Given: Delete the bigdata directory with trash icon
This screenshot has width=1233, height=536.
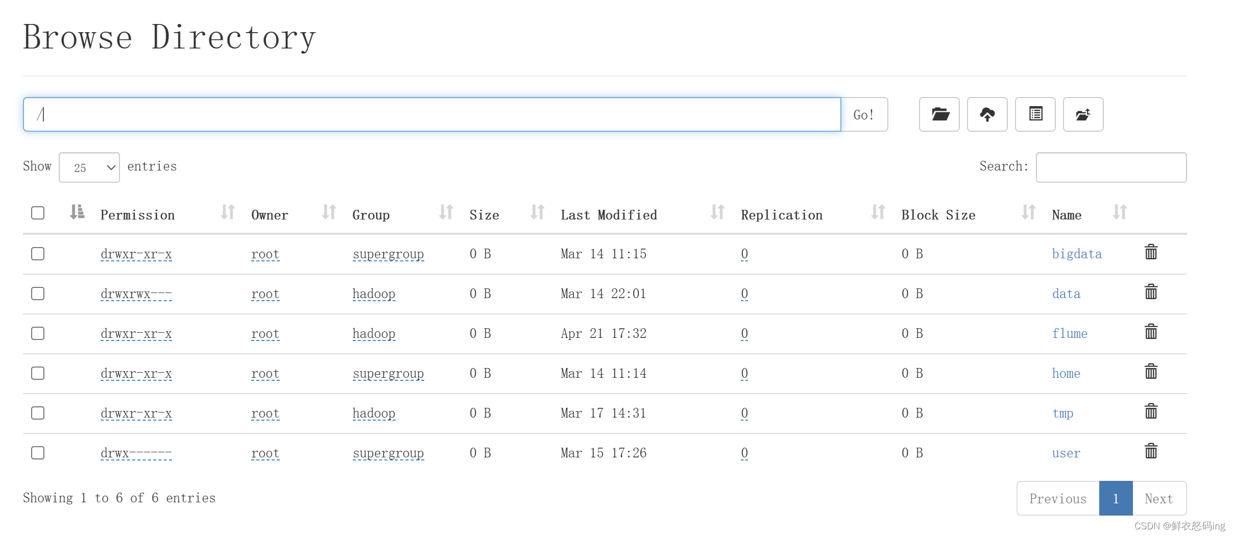Looking at the screenshot, I should pyautogui.click(x=1151, y=252).
